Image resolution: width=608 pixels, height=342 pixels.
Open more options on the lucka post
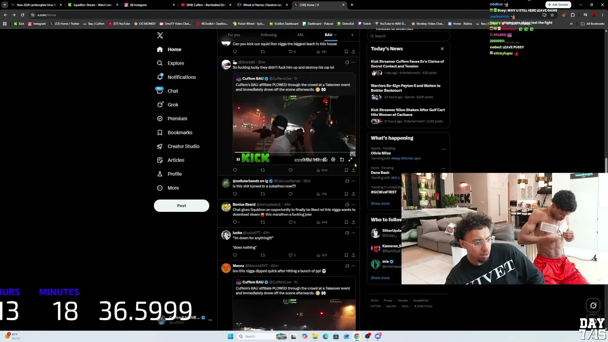click(353, 233)
